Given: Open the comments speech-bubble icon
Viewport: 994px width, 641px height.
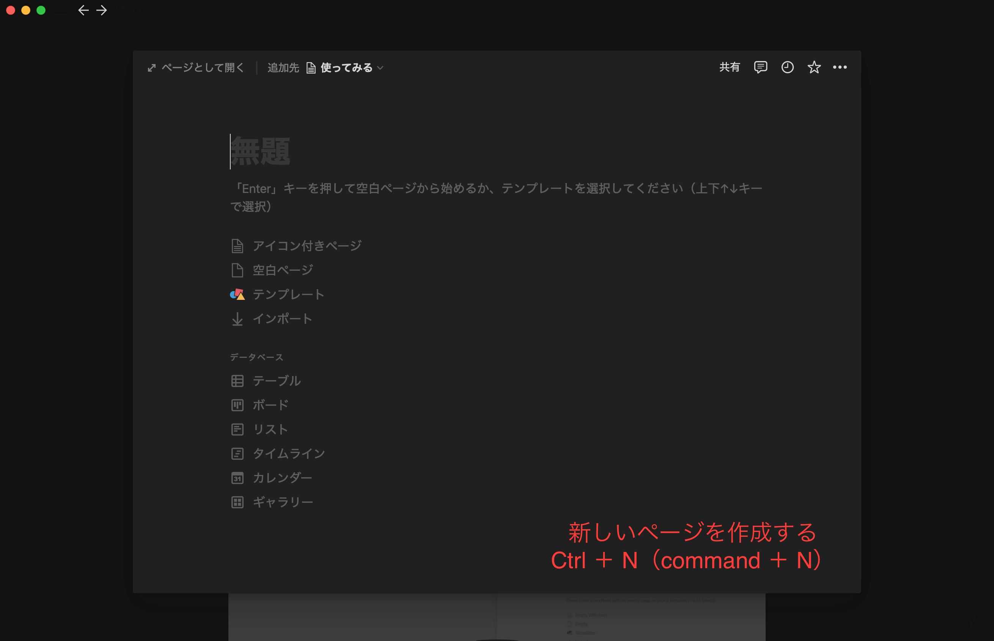Looking at the screenshot, I should 760,67.
